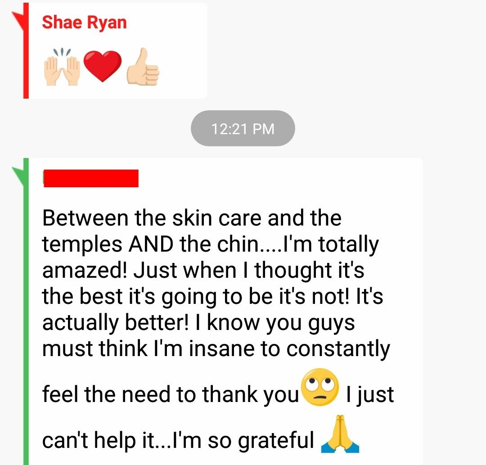The height and width of the screenshot is (465, 486).
Task: Click the text "feel the need to thank you"
Action: click(171, 394)
